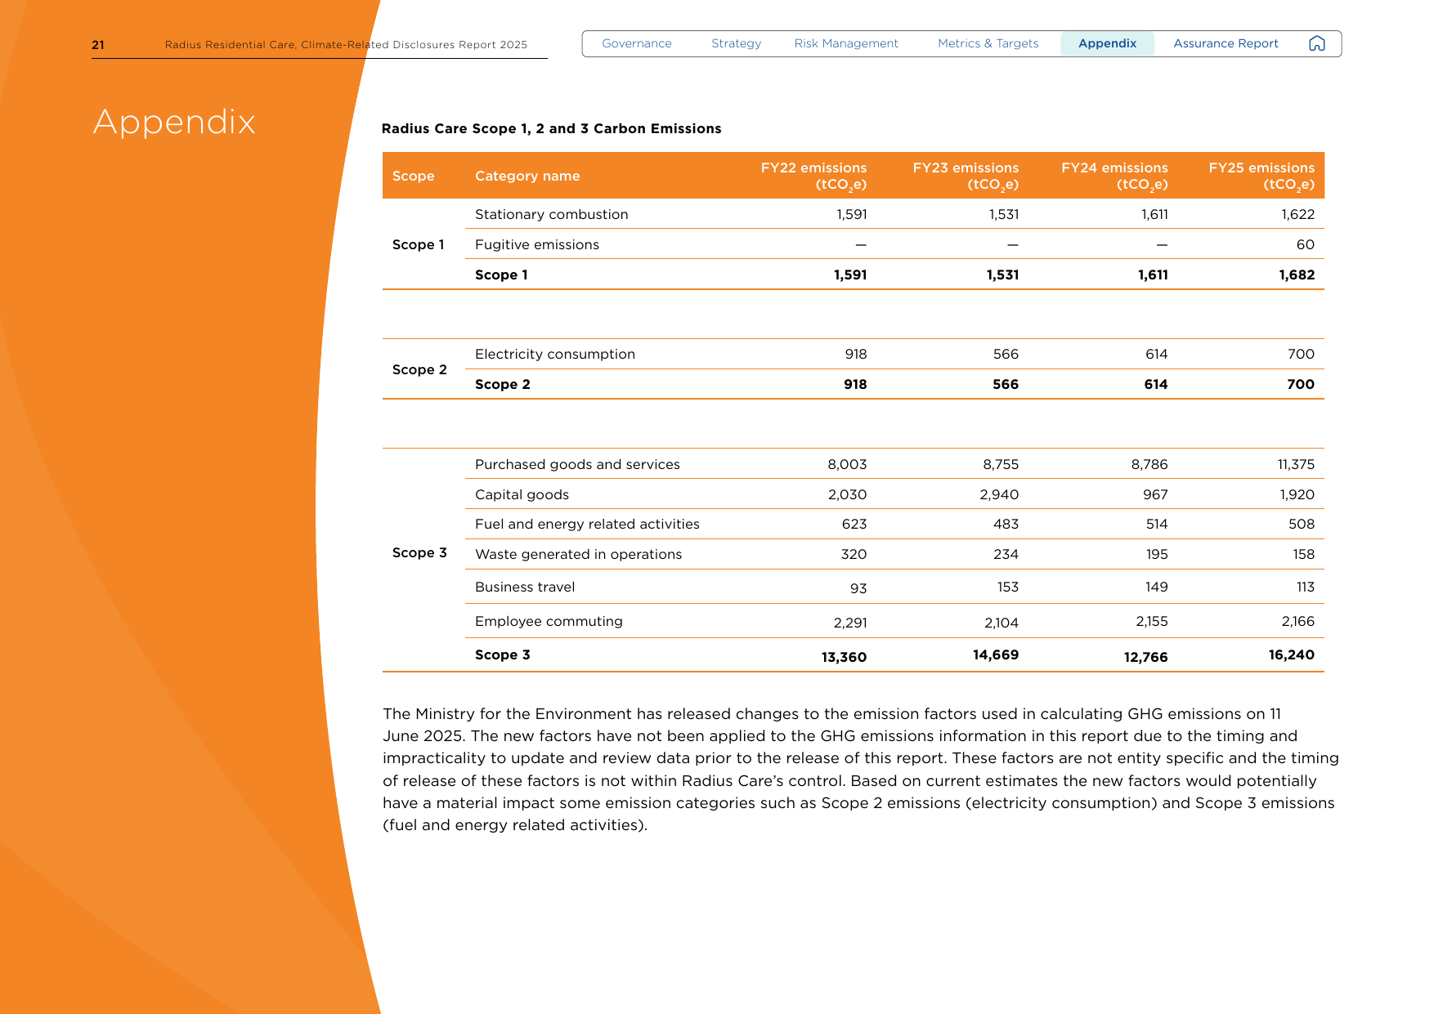This screenshot has width=1434, height=1014.
Task: Click the FY24 emissions column header
Action: point(1114,176)
